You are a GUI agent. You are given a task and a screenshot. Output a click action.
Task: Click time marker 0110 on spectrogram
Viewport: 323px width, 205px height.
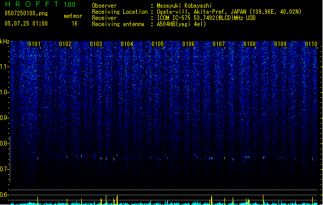pos(311,44)
